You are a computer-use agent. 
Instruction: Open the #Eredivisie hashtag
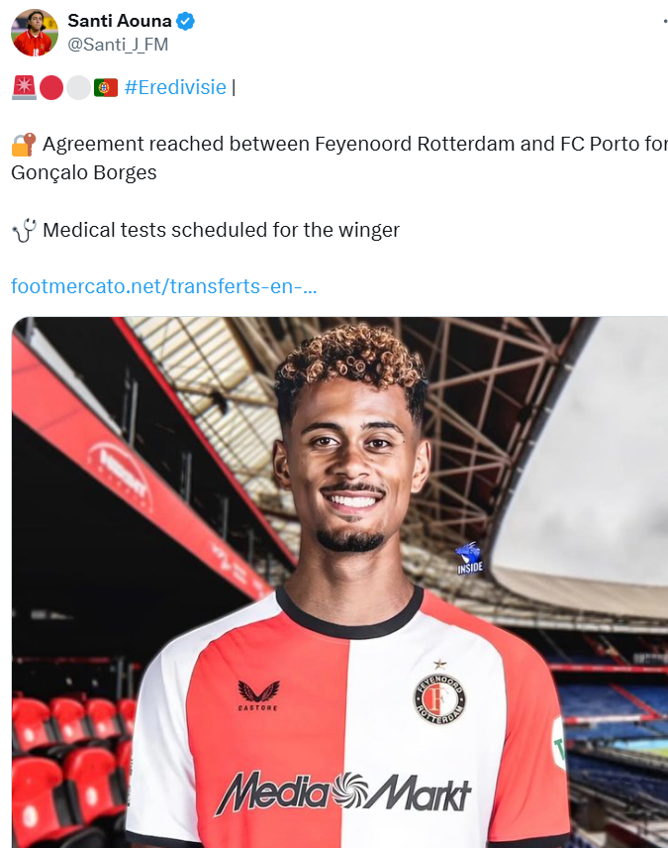click(175, 87)
